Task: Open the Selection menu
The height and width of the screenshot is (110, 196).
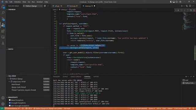Action: tap(17, 2)
